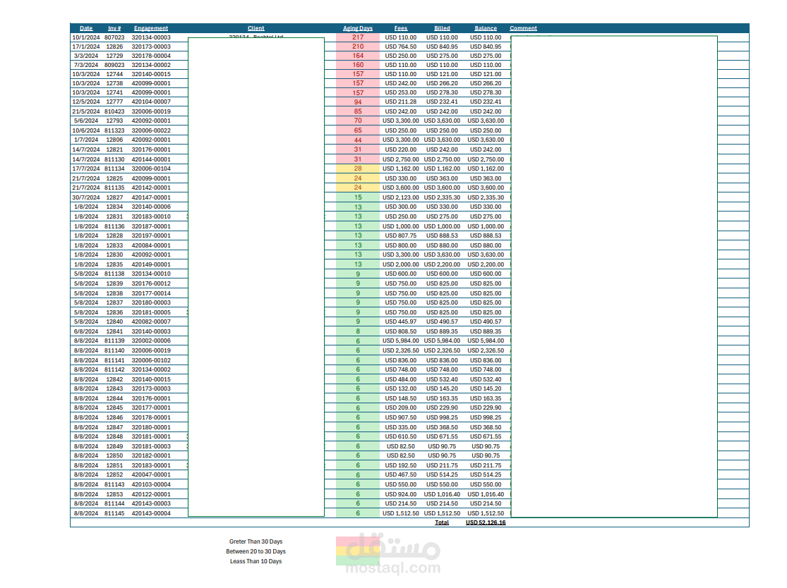
Task: Select invoice number 811145 cell
Action: [114, 513]
